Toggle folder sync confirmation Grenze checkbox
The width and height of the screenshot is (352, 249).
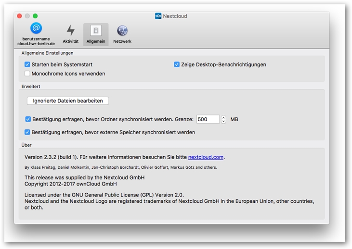(28, 119)
